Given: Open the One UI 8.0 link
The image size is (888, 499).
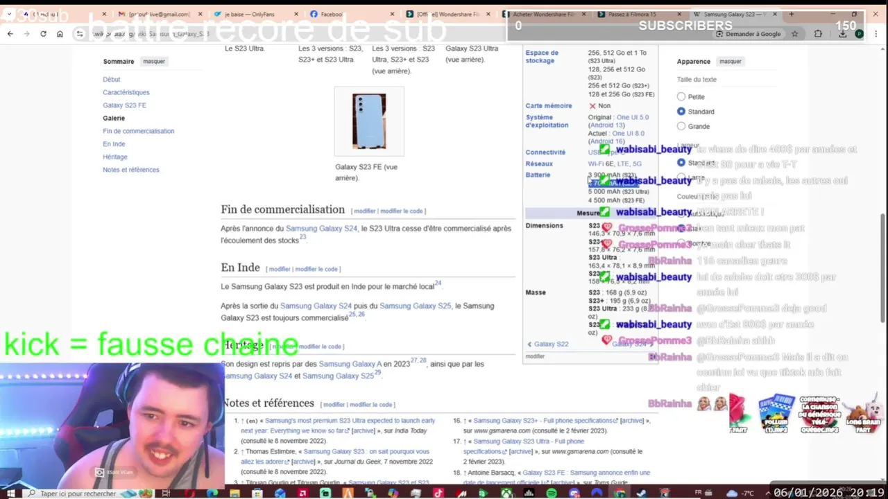Looking at the screenshot, I should 629,133.
